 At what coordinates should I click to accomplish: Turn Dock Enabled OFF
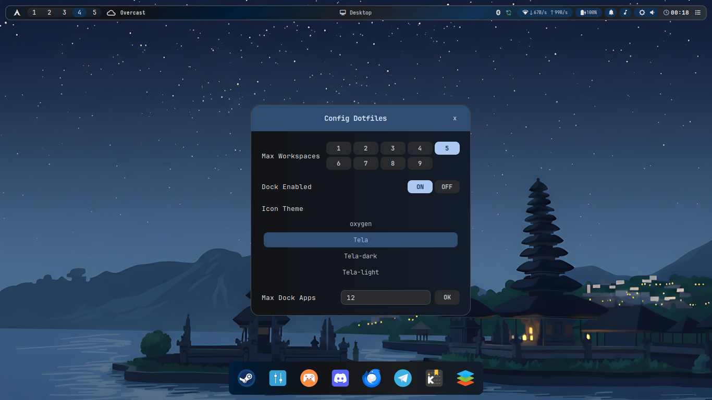(x=447, y=187)
